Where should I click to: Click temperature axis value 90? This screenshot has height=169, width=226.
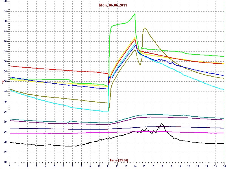[5, 1]
